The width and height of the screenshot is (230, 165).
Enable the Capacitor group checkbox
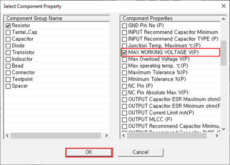pyautogui.click(x=8, y=39)
